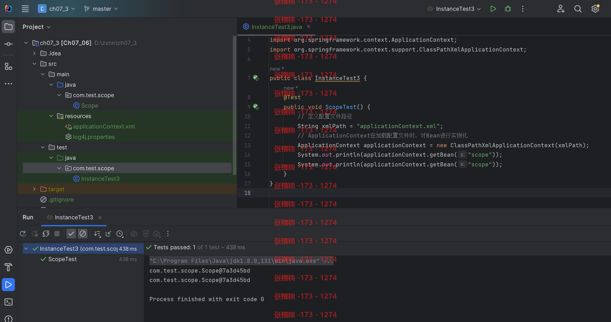Open the ch07_3 project dropdown
This screenshot has height=322, width=611.
57,9
